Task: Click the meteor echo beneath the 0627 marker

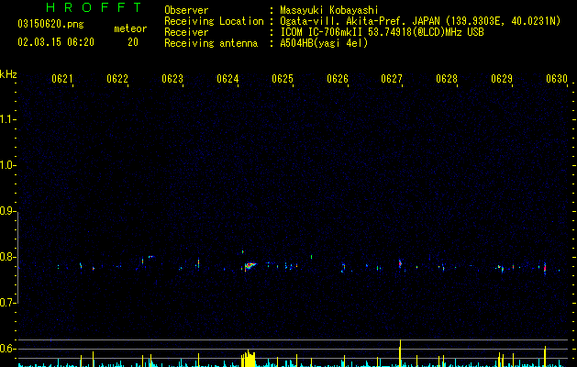Action: pyautogui.click(x=400, y=264)
